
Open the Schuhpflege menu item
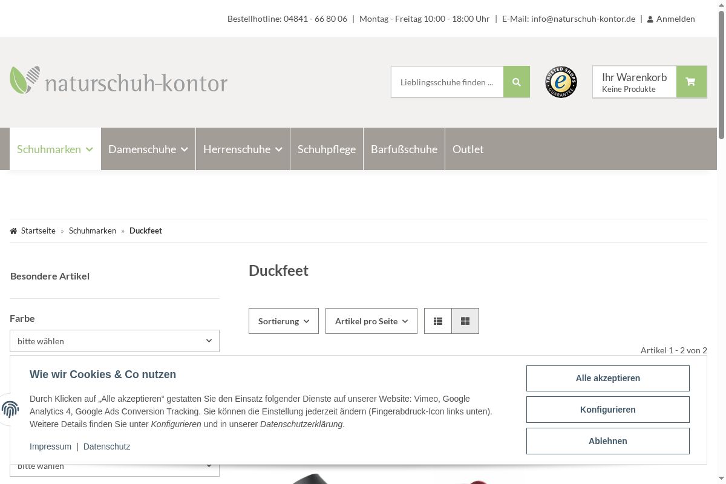(x=327, y=149)
